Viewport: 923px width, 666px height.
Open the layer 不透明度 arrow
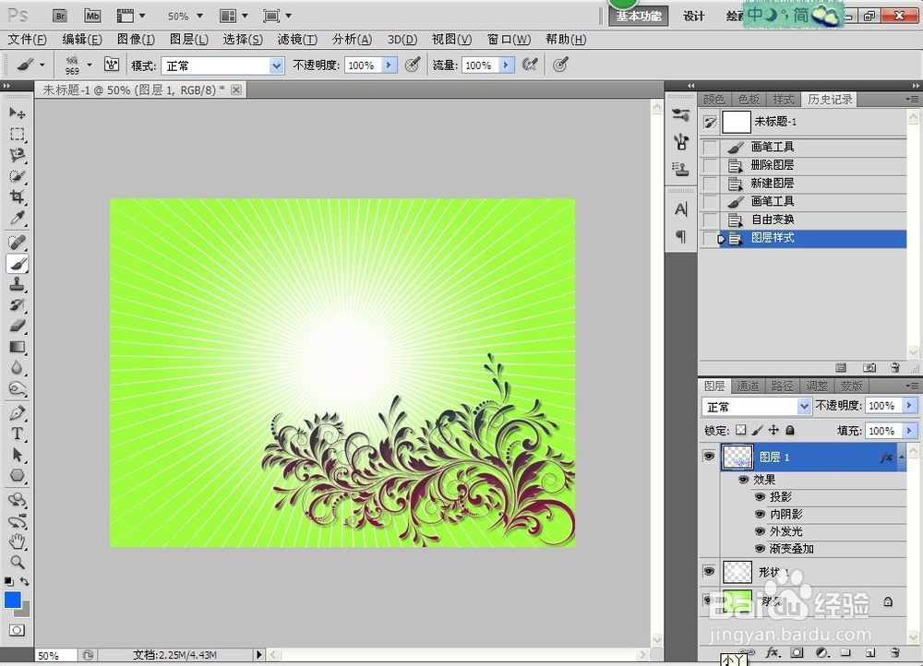coord(910,405)
